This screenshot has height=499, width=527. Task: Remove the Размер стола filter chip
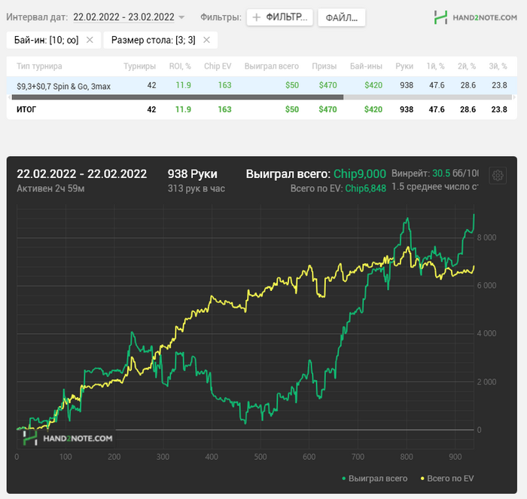click(x=206, y=40)
